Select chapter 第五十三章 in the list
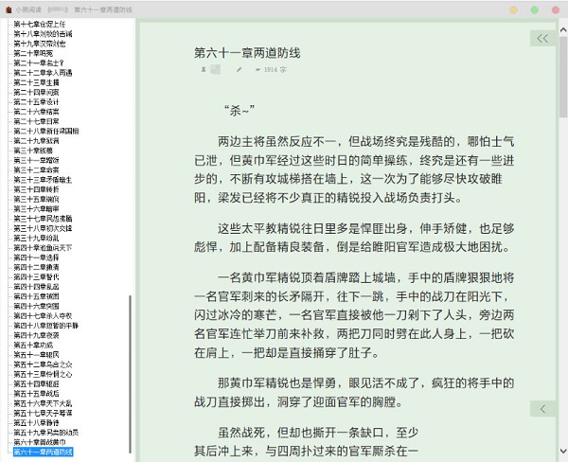568x462 pixels. [x=43, y=374]
